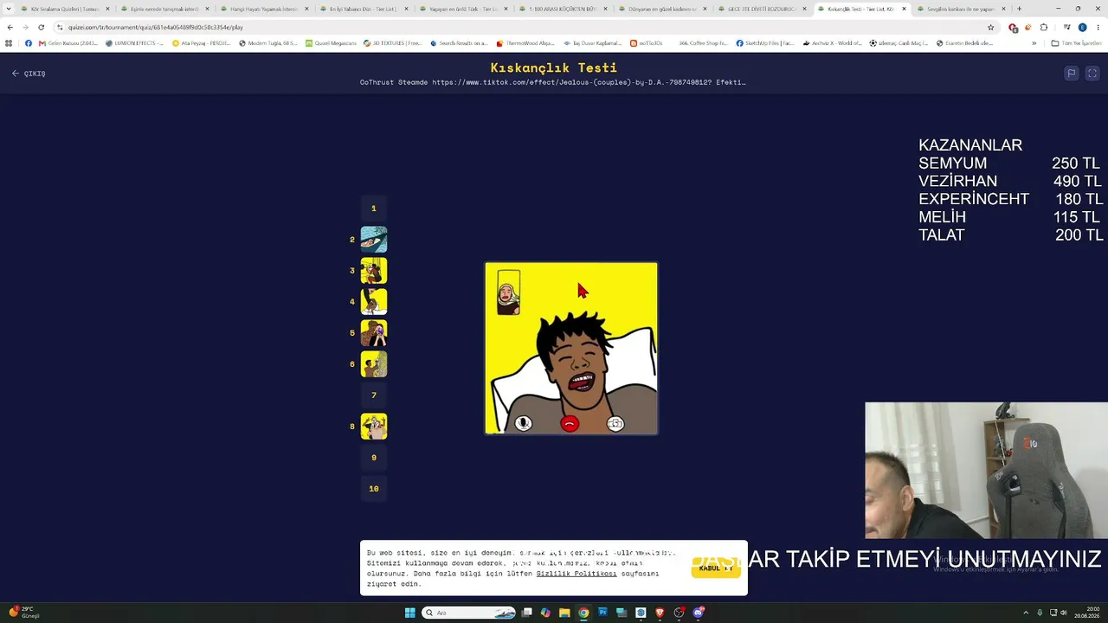The width and height of the screenshot is (1108, 623).
Task: Open Discord from the taskbar
Action: [698, 613]
